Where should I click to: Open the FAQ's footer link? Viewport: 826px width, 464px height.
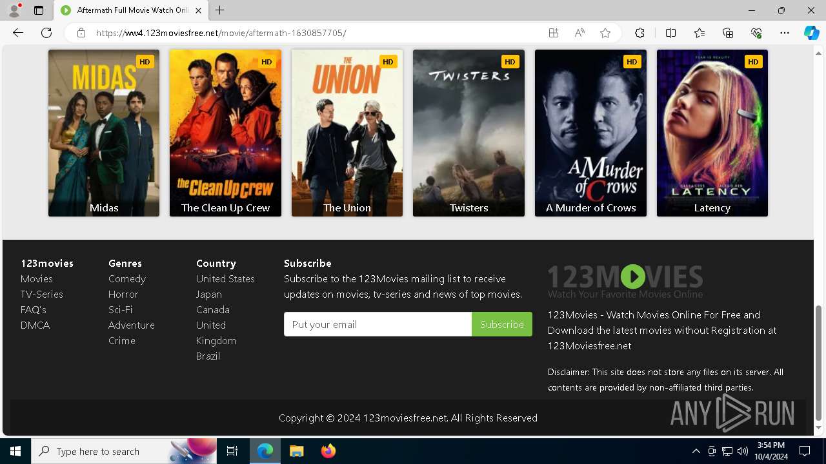pos(34,309)
